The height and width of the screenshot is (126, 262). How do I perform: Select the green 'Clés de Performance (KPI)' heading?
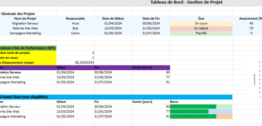click(x=28, y=48)
